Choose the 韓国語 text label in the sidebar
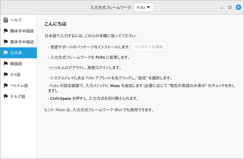244x159 pixels. pos(16,64)
